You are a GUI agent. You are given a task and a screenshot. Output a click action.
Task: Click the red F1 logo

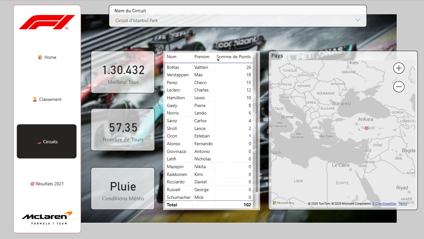[47, 22]
